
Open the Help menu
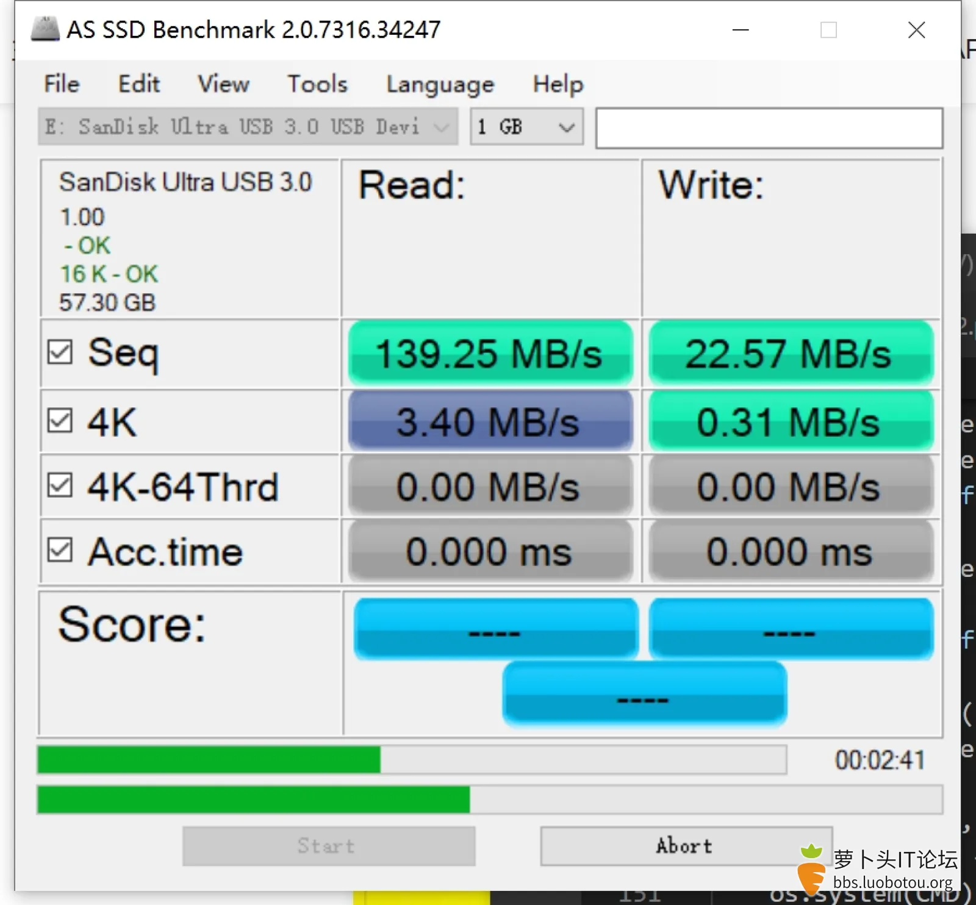click(x=558, y=84)
